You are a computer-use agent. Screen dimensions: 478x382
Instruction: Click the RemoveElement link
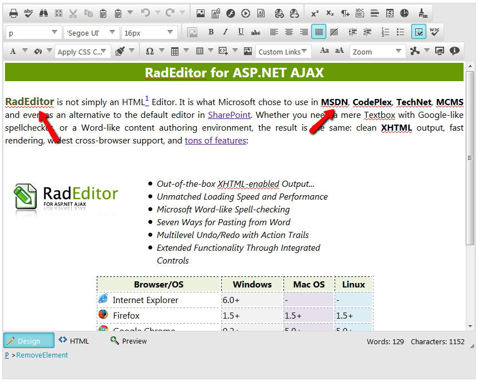[x=42, y=355]
